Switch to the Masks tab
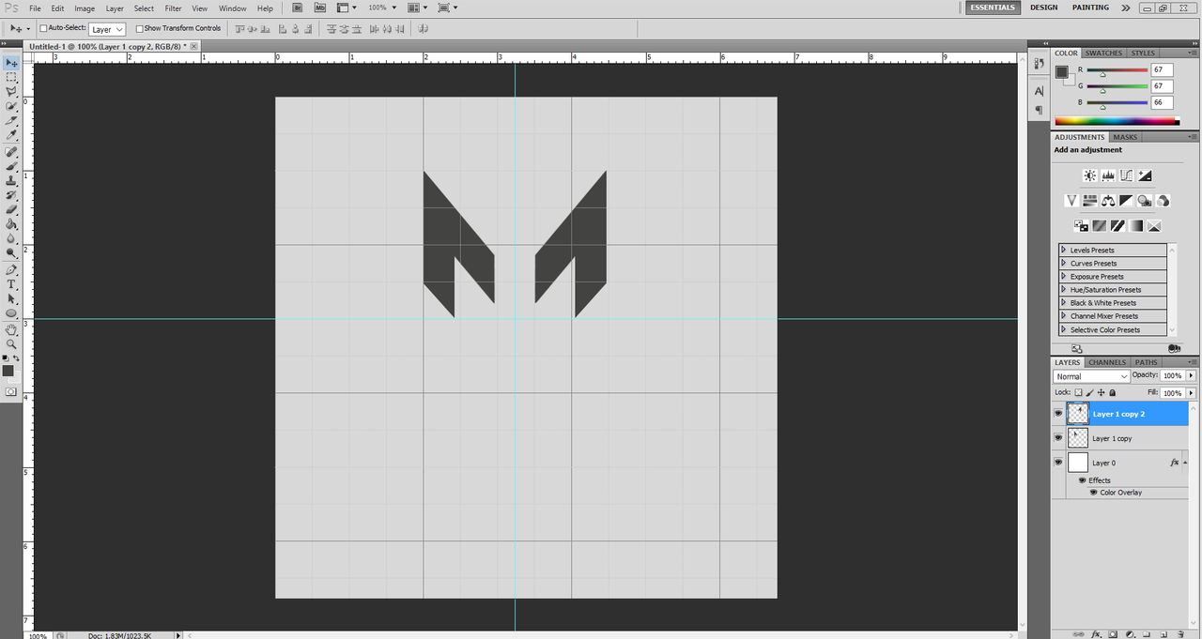 click(x=1125, y=137)
